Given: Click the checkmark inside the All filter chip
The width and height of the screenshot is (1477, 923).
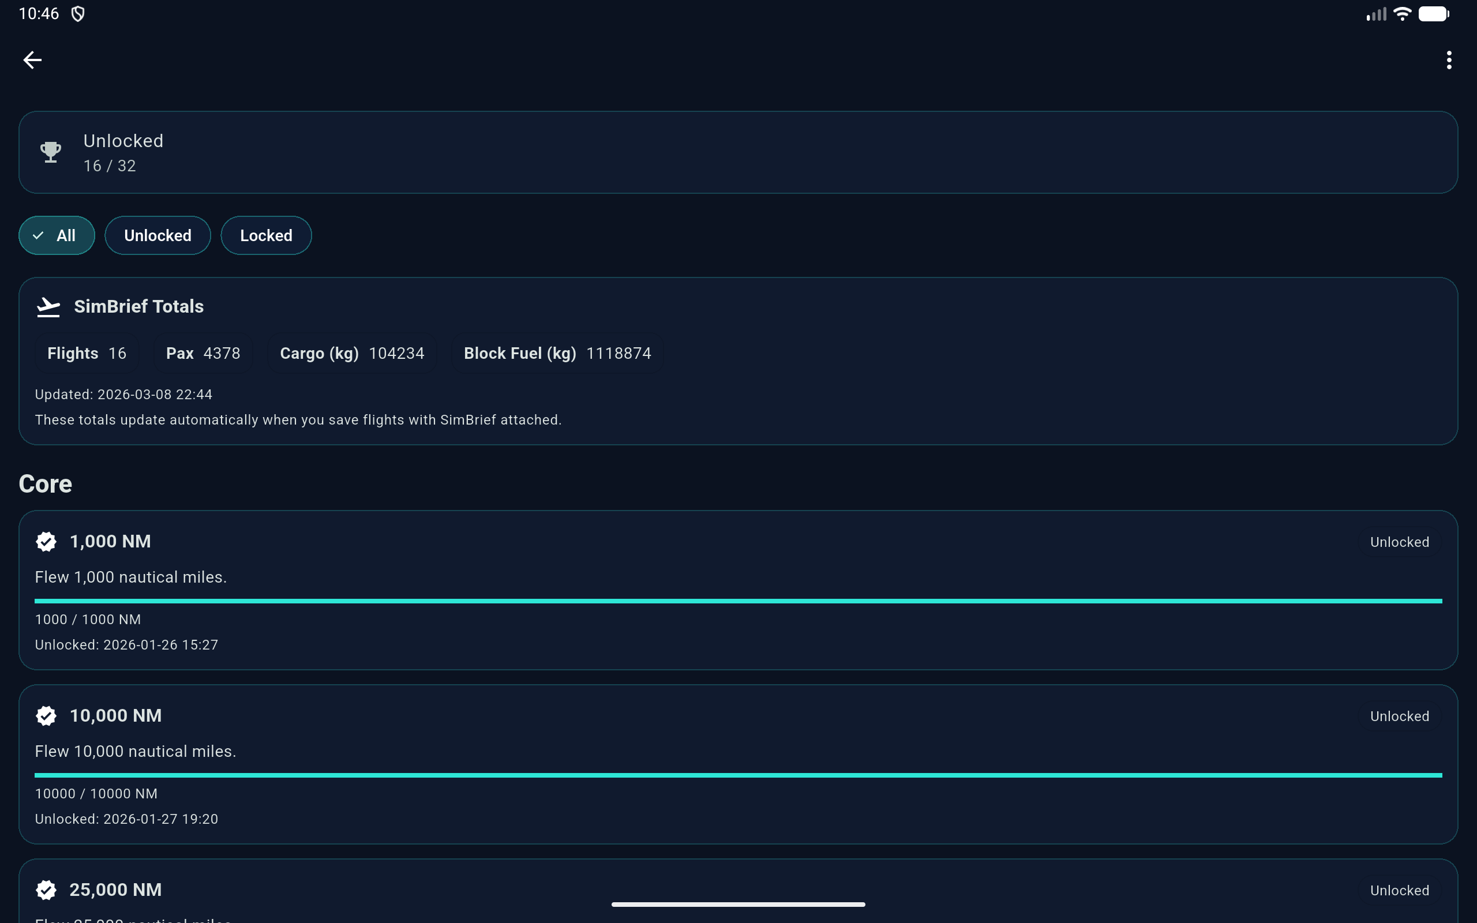Looking at the screenshot, I should pyautogui.click(x=38, y=235).
